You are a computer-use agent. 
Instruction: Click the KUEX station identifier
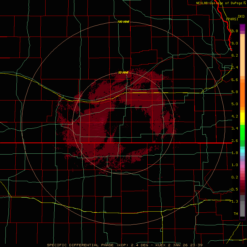[x=161, y=245]
